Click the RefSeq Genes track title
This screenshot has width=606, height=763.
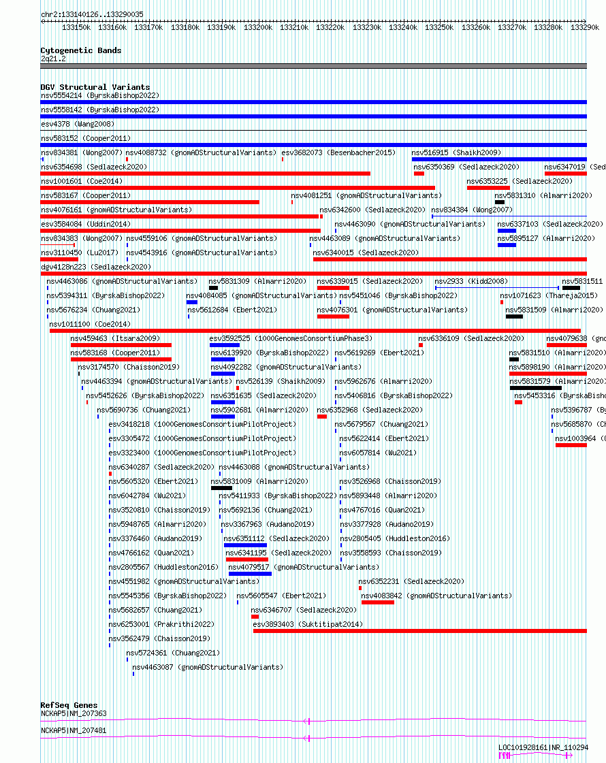[x=69, y=705]
